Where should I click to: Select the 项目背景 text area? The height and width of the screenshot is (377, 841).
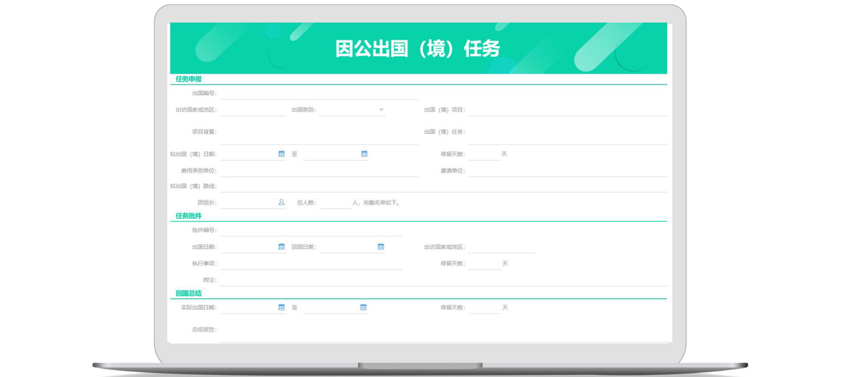click(x=318, y=134)
